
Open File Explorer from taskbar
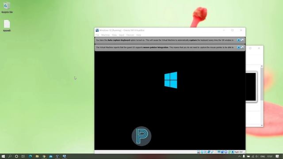click(37, 156)
